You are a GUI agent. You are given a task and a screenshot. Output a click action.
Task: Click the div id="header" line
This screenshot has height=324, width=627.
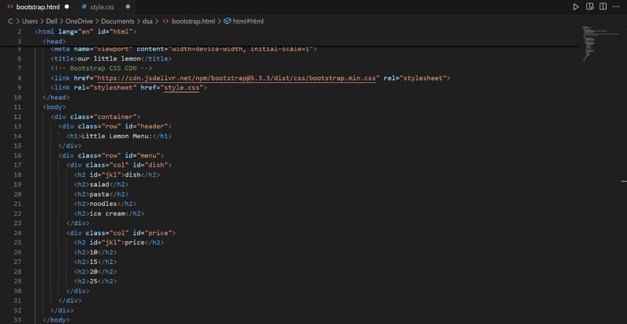pyautogui.click(x=115, y=126)
